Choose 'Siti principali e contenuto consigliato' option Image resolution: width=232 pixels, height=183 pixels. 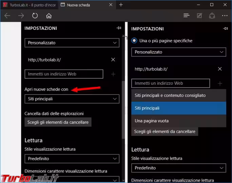pos(179,95)
